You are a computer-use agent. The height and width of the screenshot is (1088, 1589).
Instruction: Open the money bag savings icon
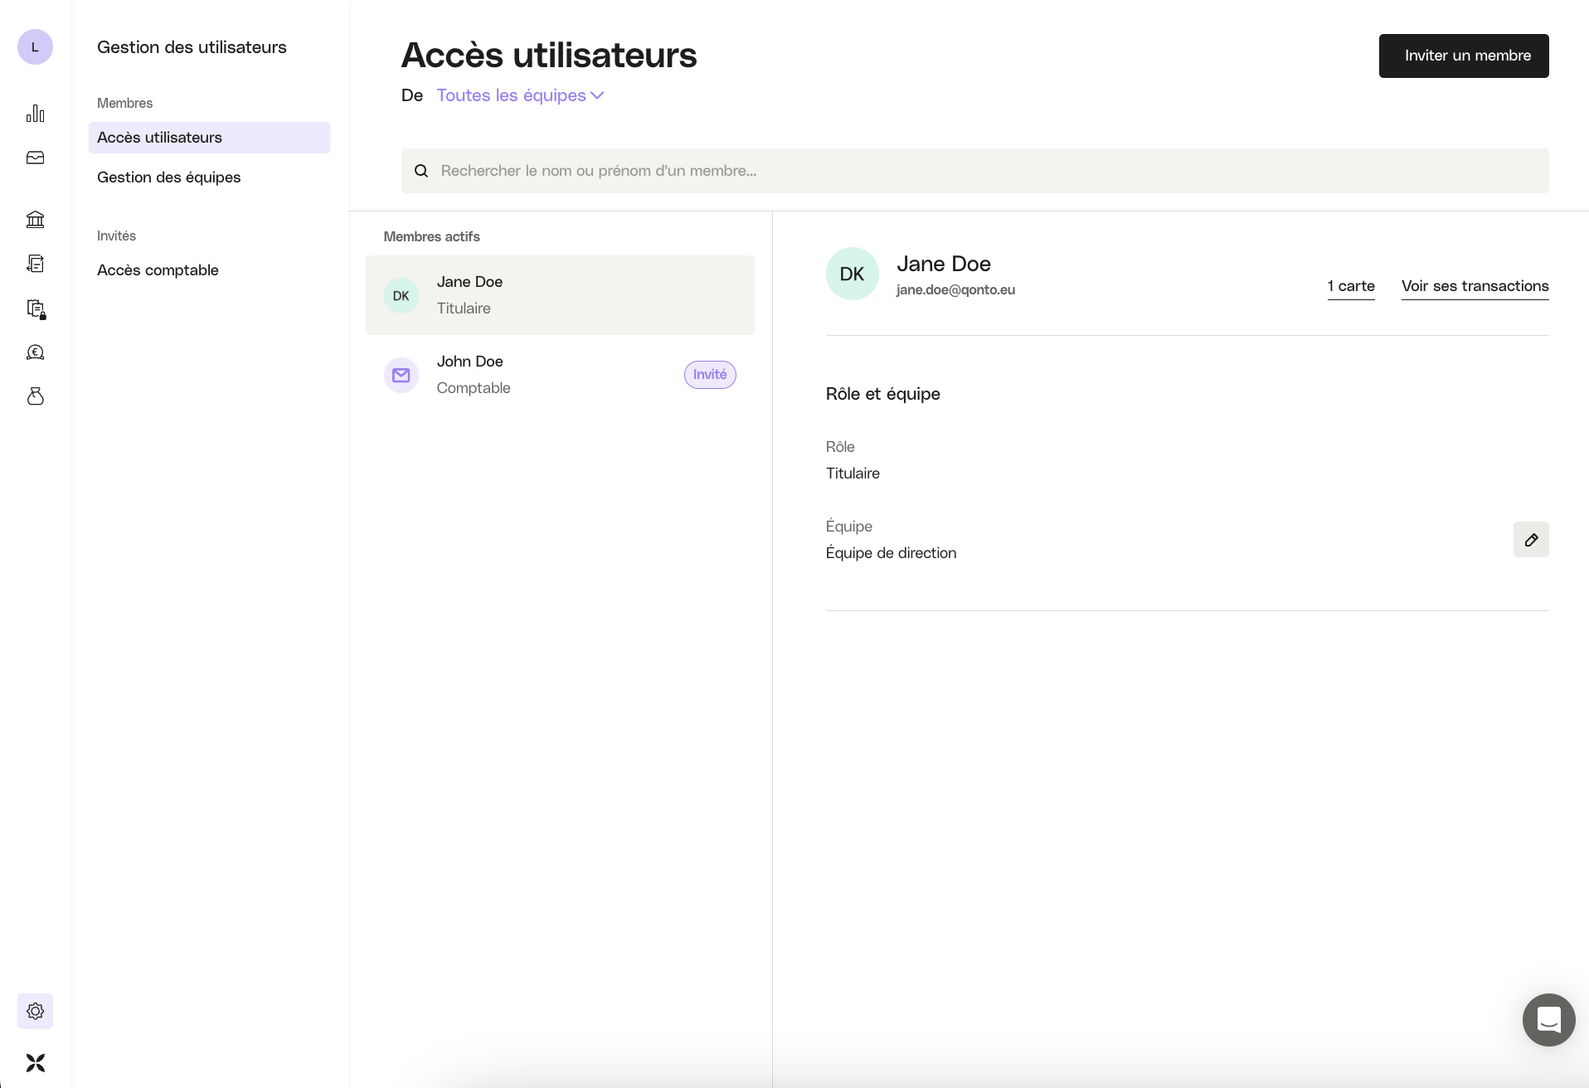coord(35,396)
